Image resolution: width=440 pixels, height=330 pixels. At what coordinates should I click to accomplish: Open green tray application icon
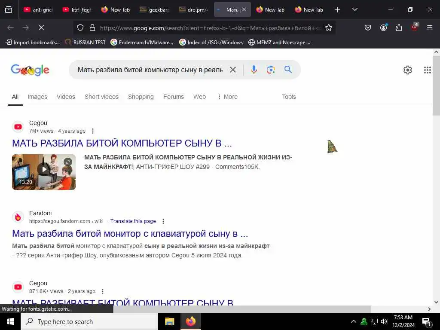pos(364,321)
